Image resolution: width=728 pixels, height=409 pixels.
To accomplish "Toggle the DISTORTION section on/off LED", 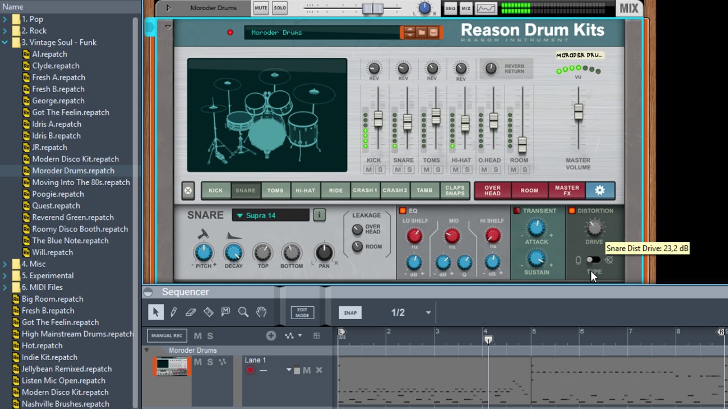I will click(572, 211).
